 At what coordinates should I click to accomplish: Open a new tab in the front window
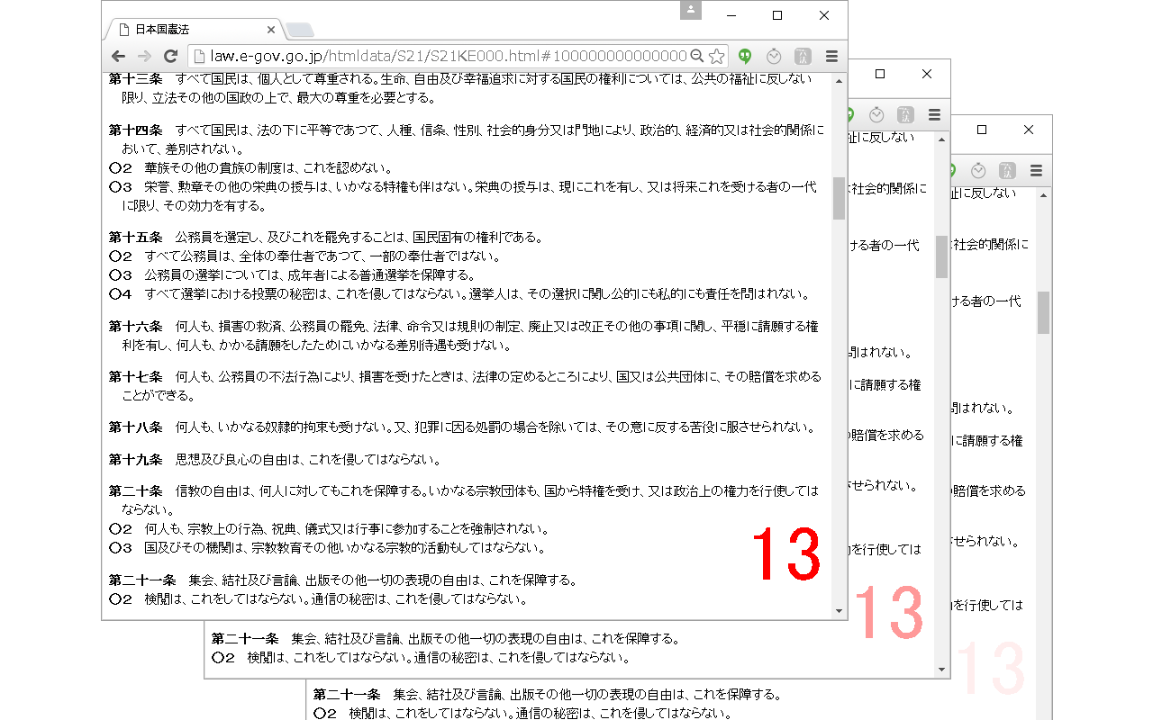point(301,31)
